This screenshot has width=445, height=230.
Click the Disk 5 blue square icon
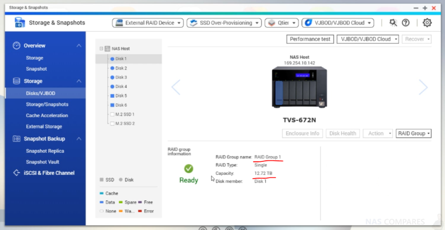coord(112,96)
